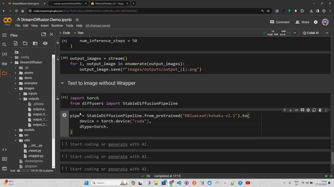Open the View menu
The height and width of the screenshot is (187, 334).
[x=34, y=25]
